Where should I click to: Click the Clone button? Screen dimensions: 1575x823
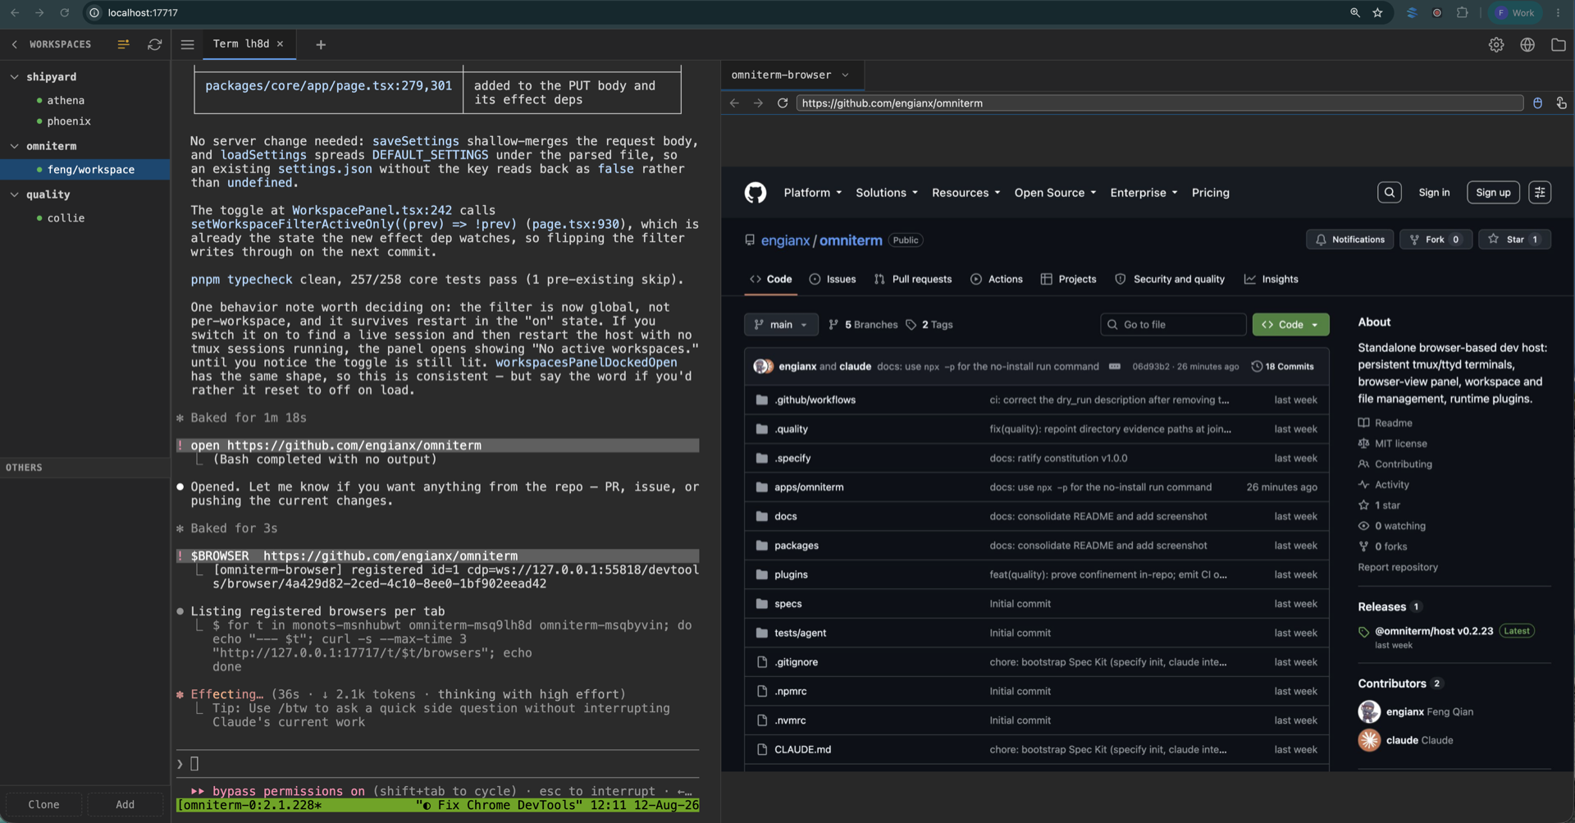(x=43, y=805)
